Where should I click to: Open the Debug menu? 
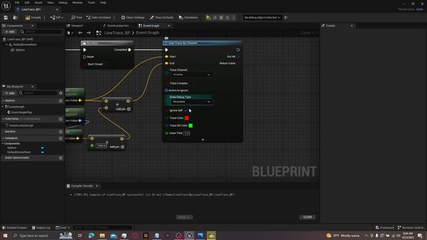63,3
